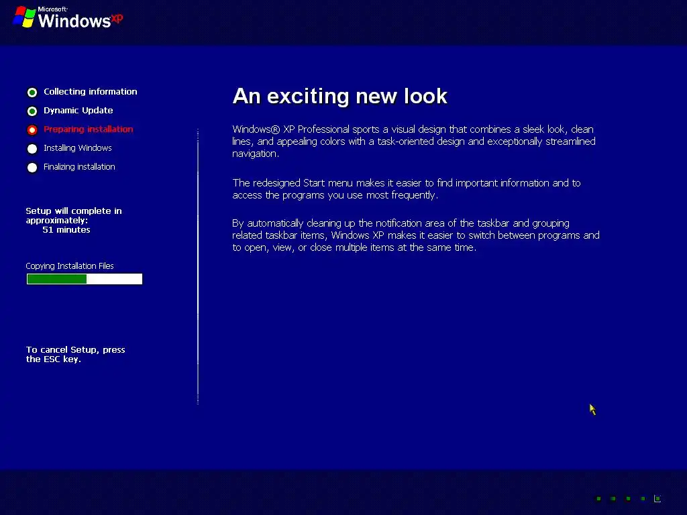The image size is (687, 515).
Task: Click the "Copying Installation Files" label
Action: tap(70, 266)
